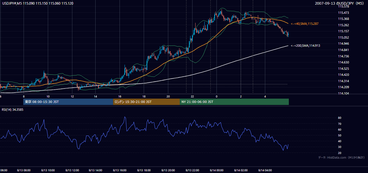
Task: Click price level 114.104 on axis
Action: (x=343, y=93)
